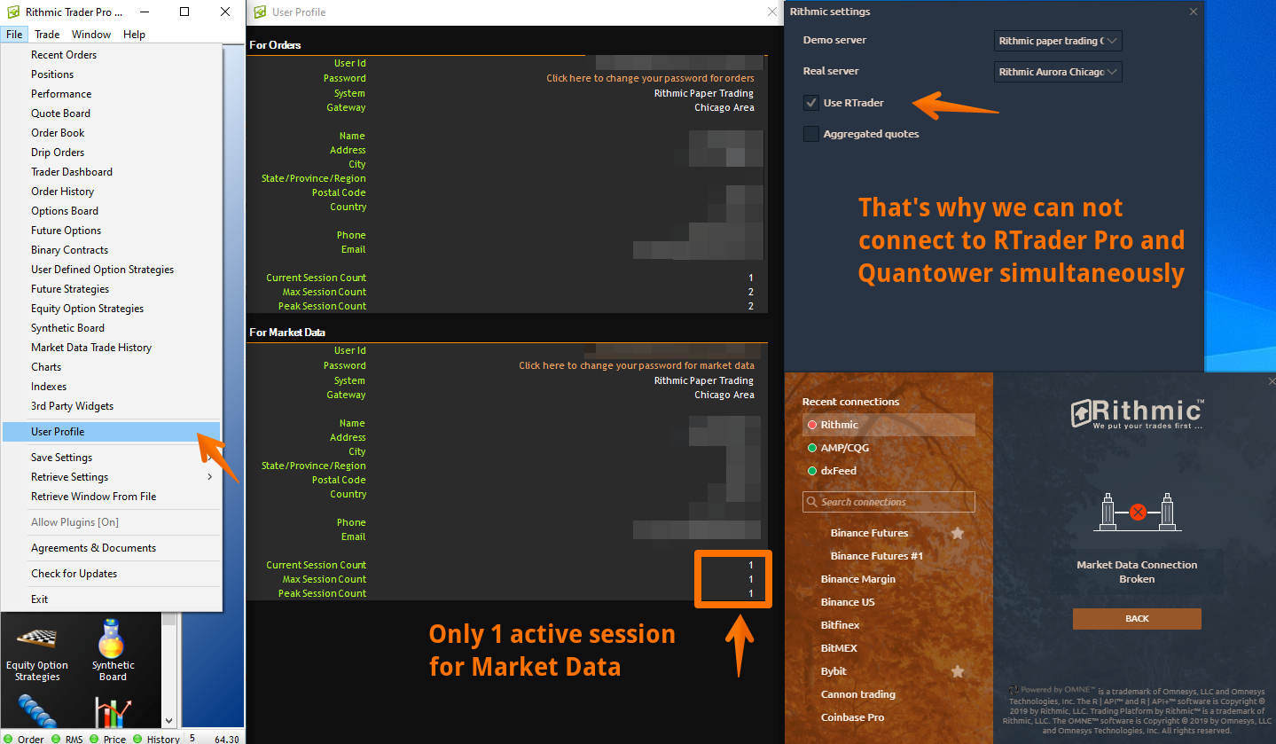1276x744 pixels.
Task: Enable the Aggregated quotes checkbox
Action: point(810,134)
